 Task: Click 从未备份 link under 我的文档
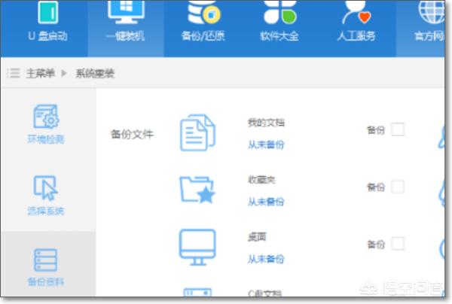266,144
